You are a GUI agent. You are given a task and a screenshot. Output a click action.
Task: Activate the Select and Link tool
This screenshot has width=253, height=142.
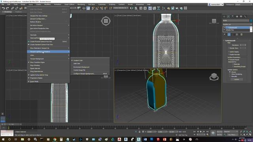(12, 8)
